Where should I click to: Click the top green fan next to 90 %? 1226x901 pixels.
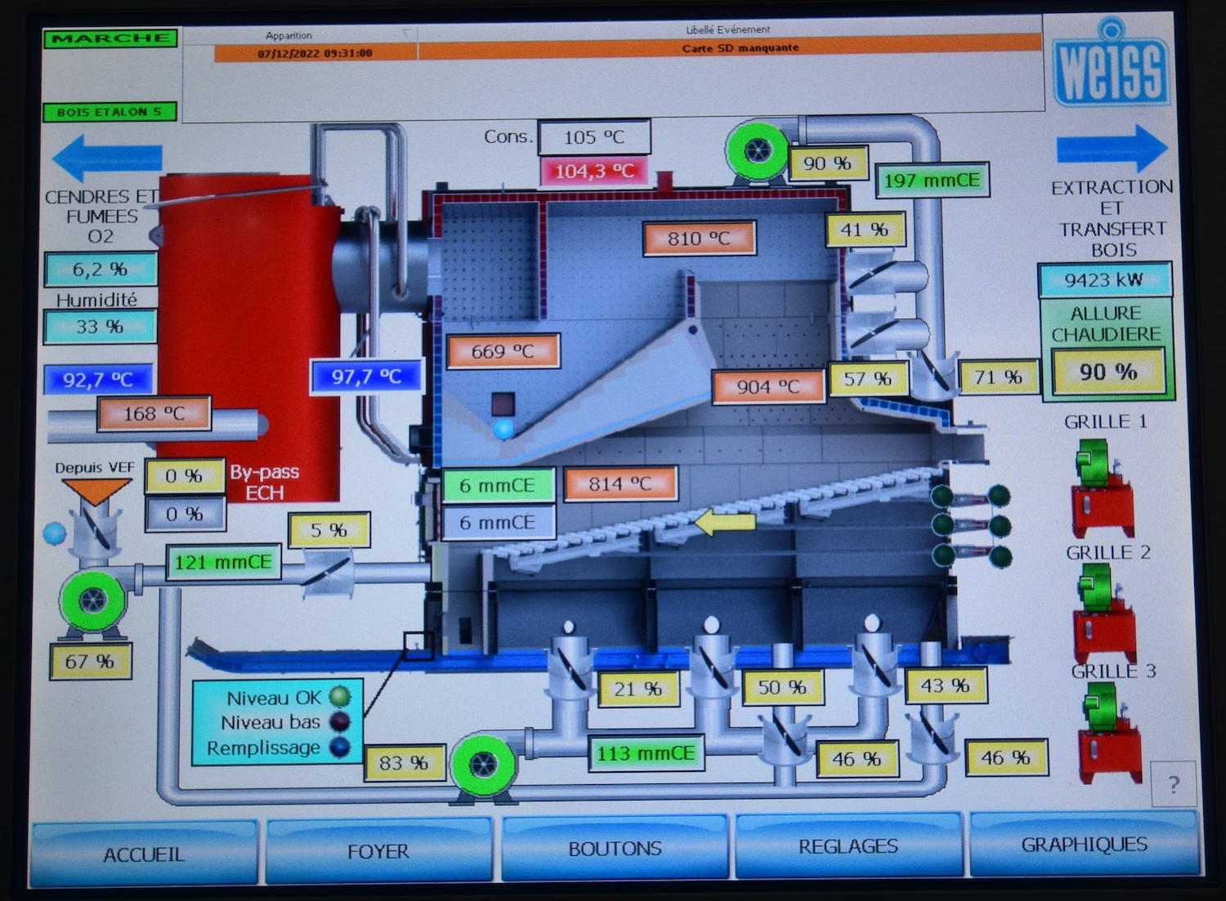click(757, 150)
